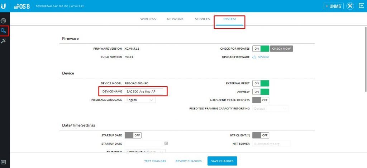367x168 pixels.
Task: Turn on the NTP Client toggle
Action: coord(261,135)
